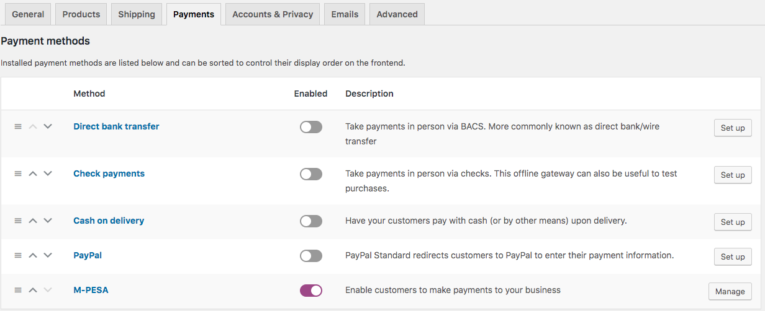
Task: Go to the Emails tab
Action: [x=345, y=14]
